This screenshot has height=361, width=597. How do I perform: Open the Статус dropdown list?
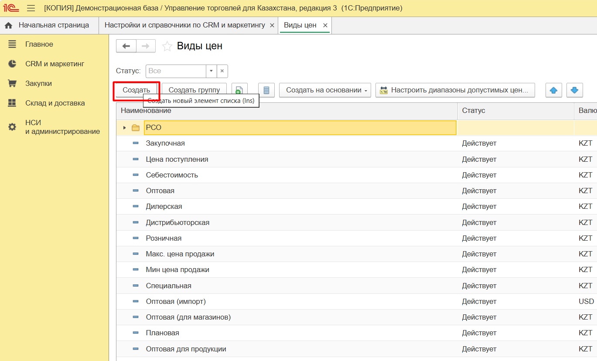click(211, 71)
